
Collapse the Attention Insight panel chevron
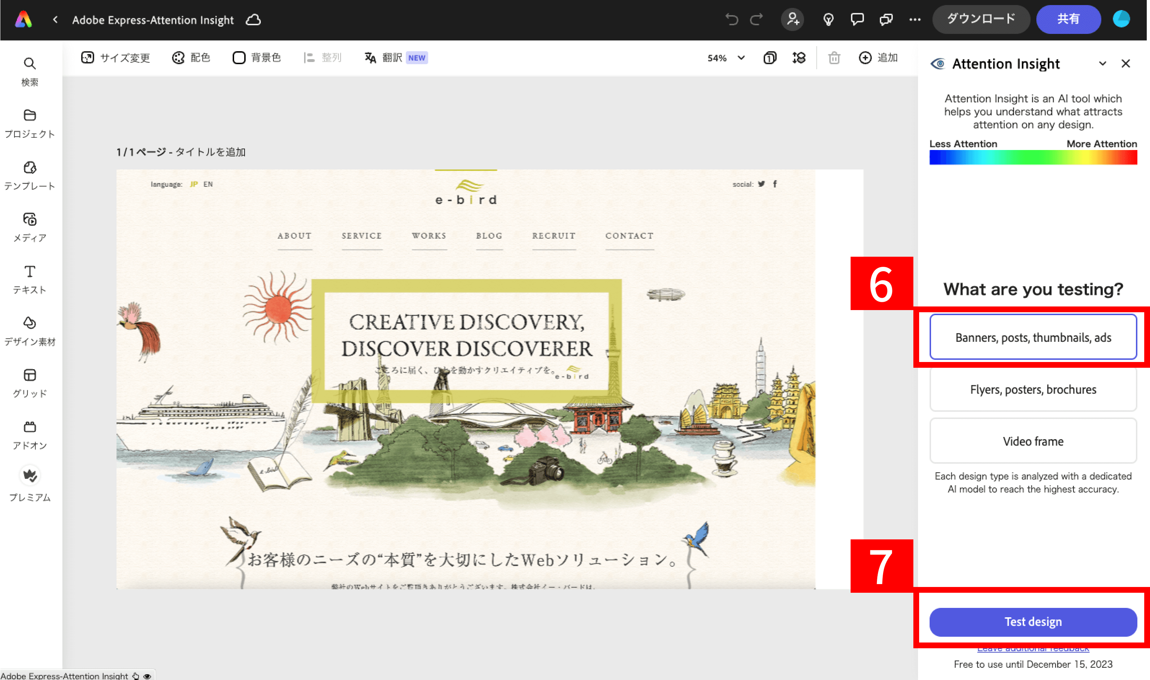[1102, 64]
